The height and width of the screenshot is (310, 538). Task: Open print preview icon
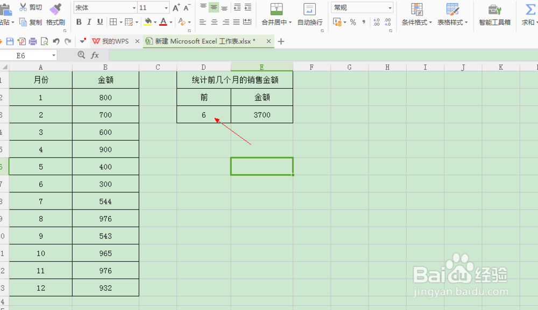[45, 41]
